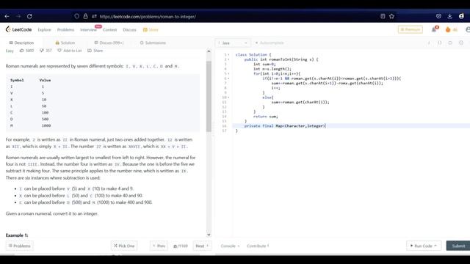This screenshot has height=264, width=470.
Task: Click the shield tracking protection icon
Action: (76, 16)
